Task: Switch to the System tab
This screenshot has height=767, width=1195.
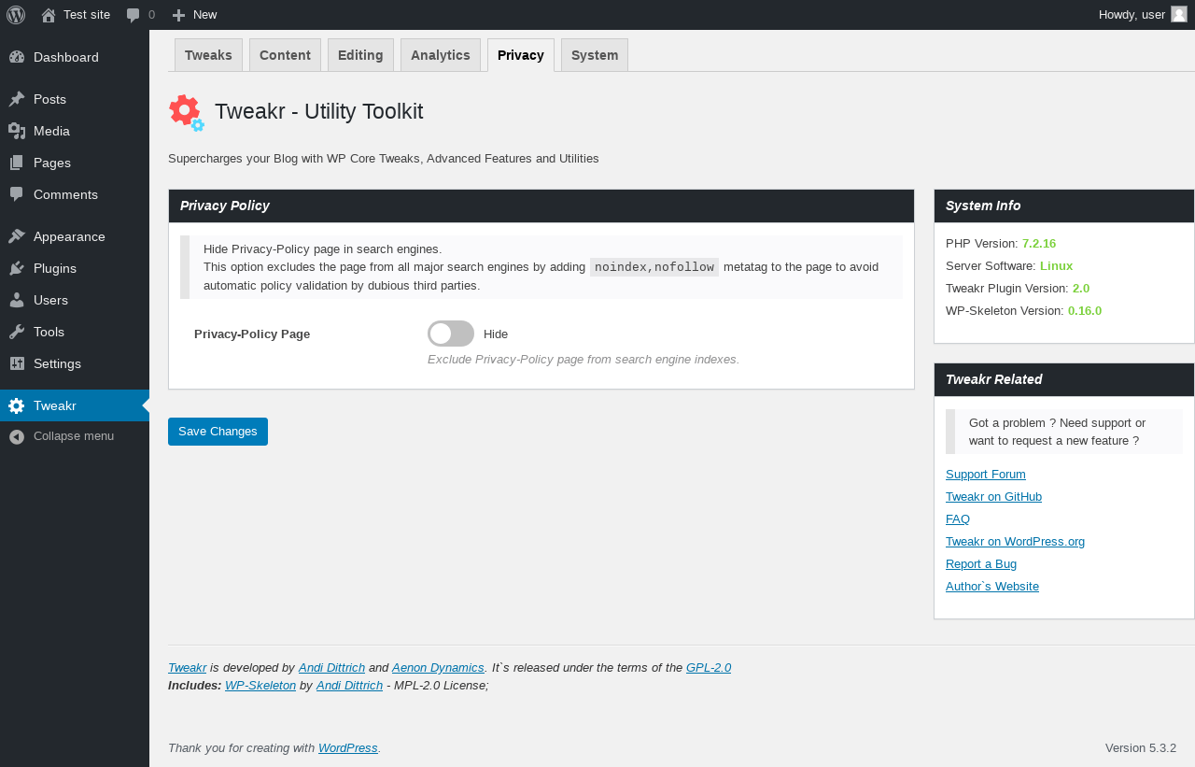Action: point(595,55)
